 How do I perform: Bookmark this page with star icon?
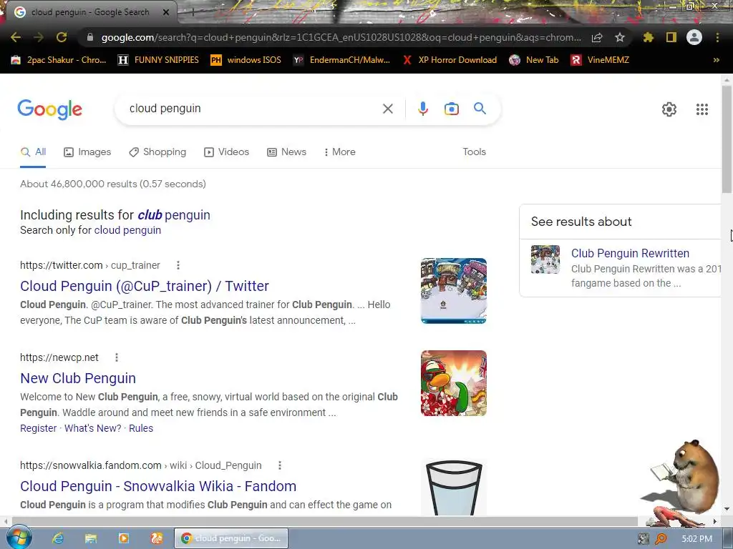coord(620,37)
